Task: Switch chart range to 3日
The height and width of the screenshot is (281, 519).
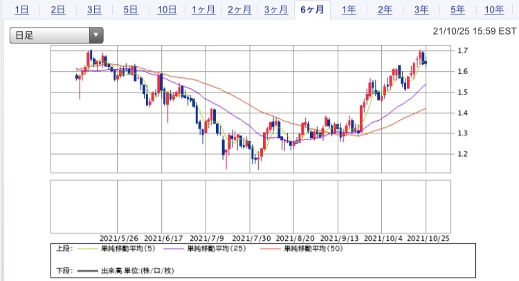Action: pos(94,10)
